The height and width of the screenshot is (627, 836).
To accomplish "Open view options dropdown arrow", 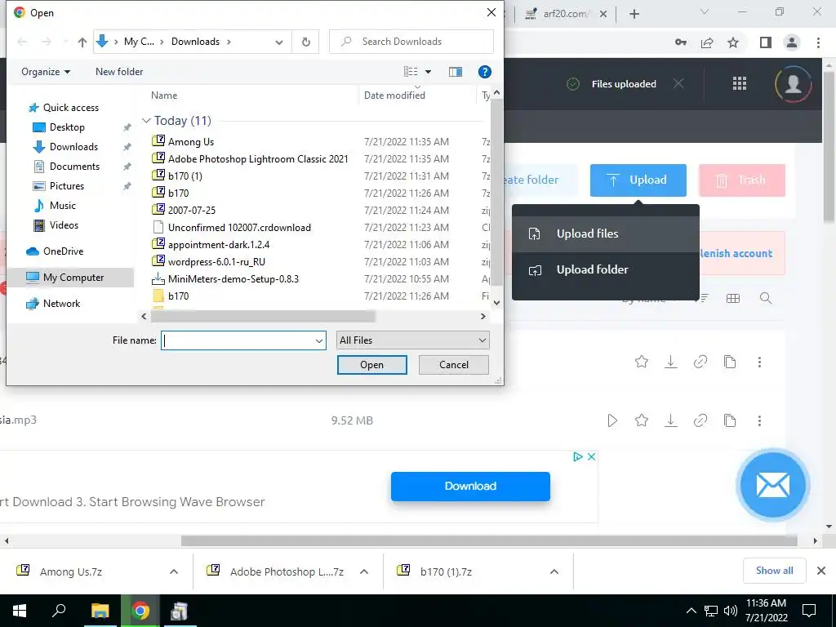I will 428,72.
